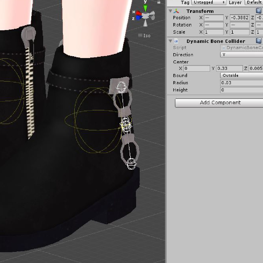Click the blue Z axis cone on scene gizmo

coord(138,18)
